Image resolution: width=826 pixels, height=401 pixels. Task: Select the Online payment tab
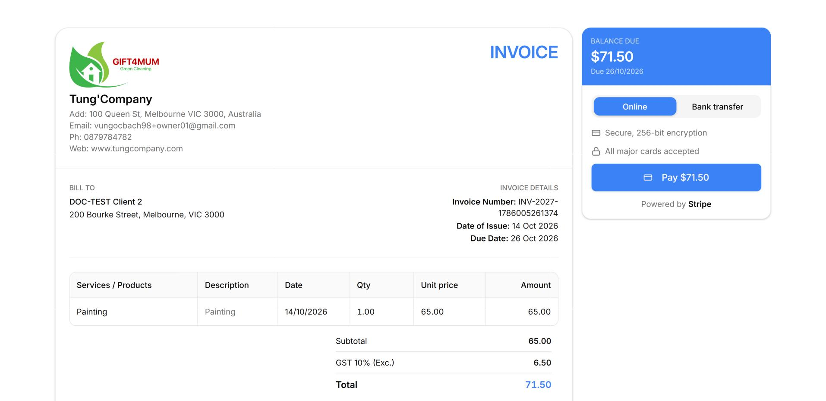pos(635,107)
